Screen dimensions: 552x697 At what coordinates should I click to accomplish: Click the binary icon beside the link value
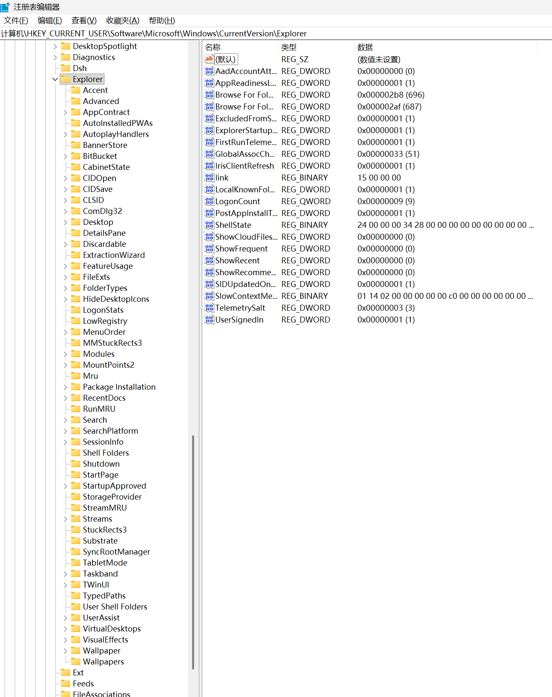pyautogui.click(x=209, y=178)
